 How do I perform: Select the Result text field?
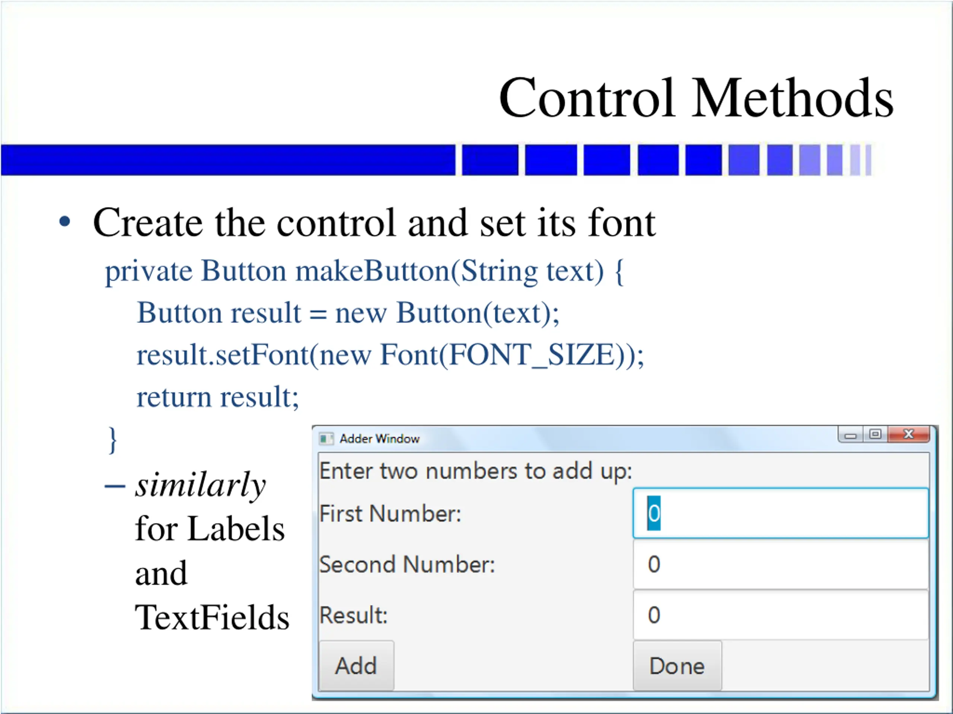[x=780, y=615]
